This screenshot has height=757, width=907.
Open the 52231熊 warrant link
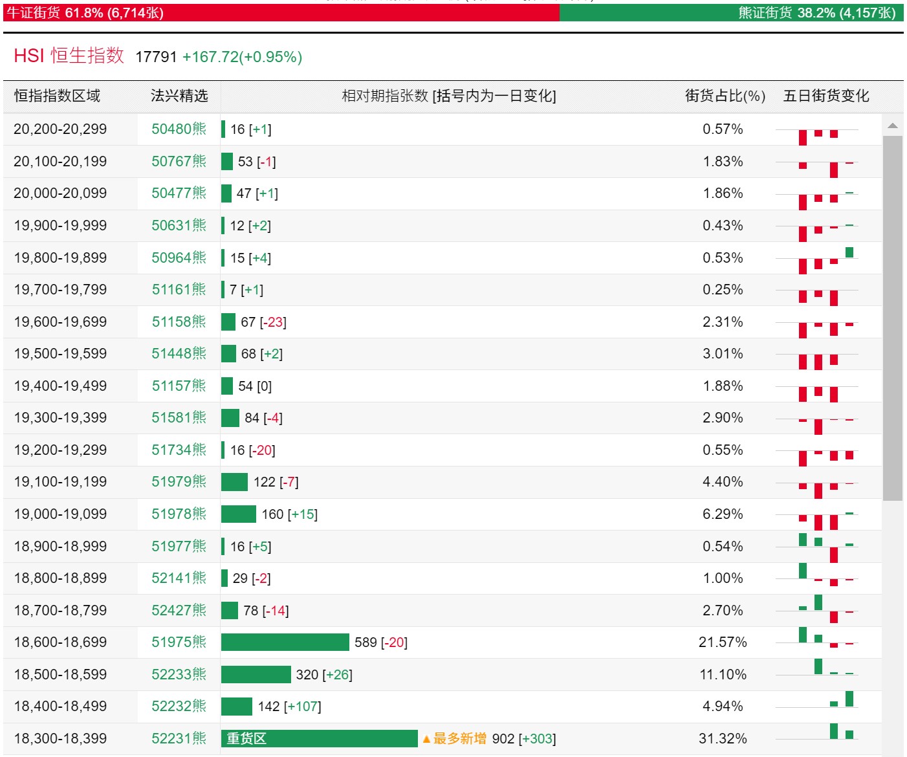179,738
